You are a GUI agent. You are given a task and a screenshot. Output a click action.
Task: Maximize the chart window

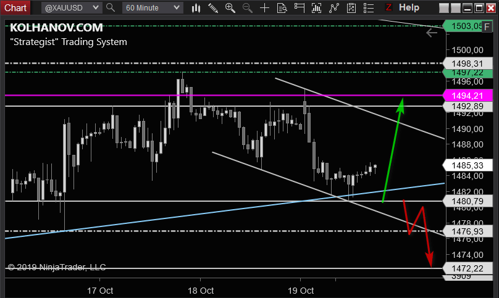479,8
